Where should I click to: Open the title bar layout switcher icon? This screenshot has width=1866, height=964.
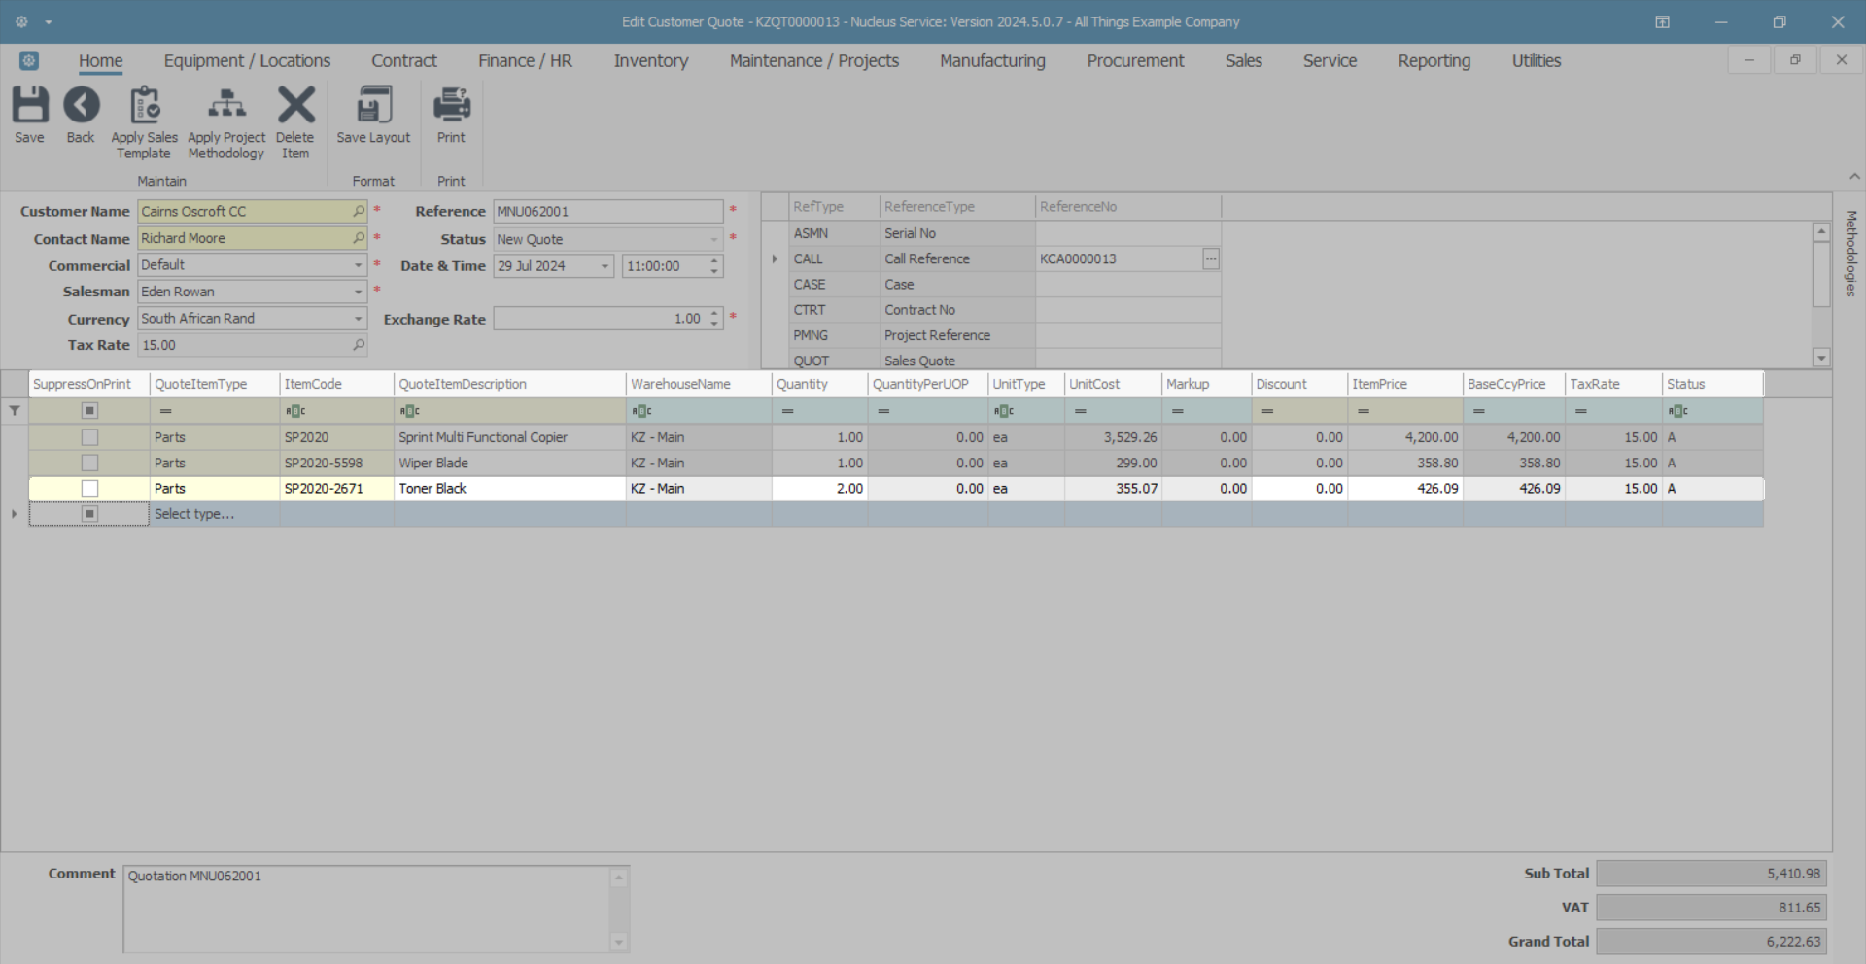click(x=1662, y=21)
